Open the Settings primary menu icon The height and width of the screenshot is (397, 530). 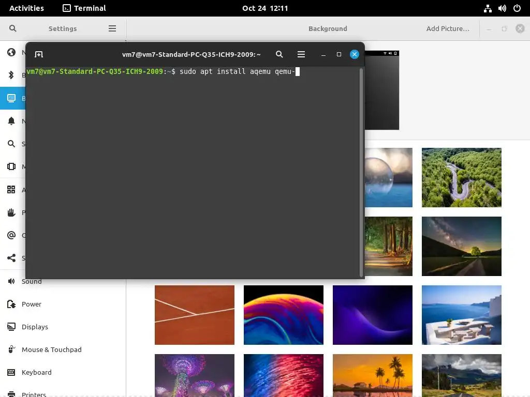[x=112, y=28]
